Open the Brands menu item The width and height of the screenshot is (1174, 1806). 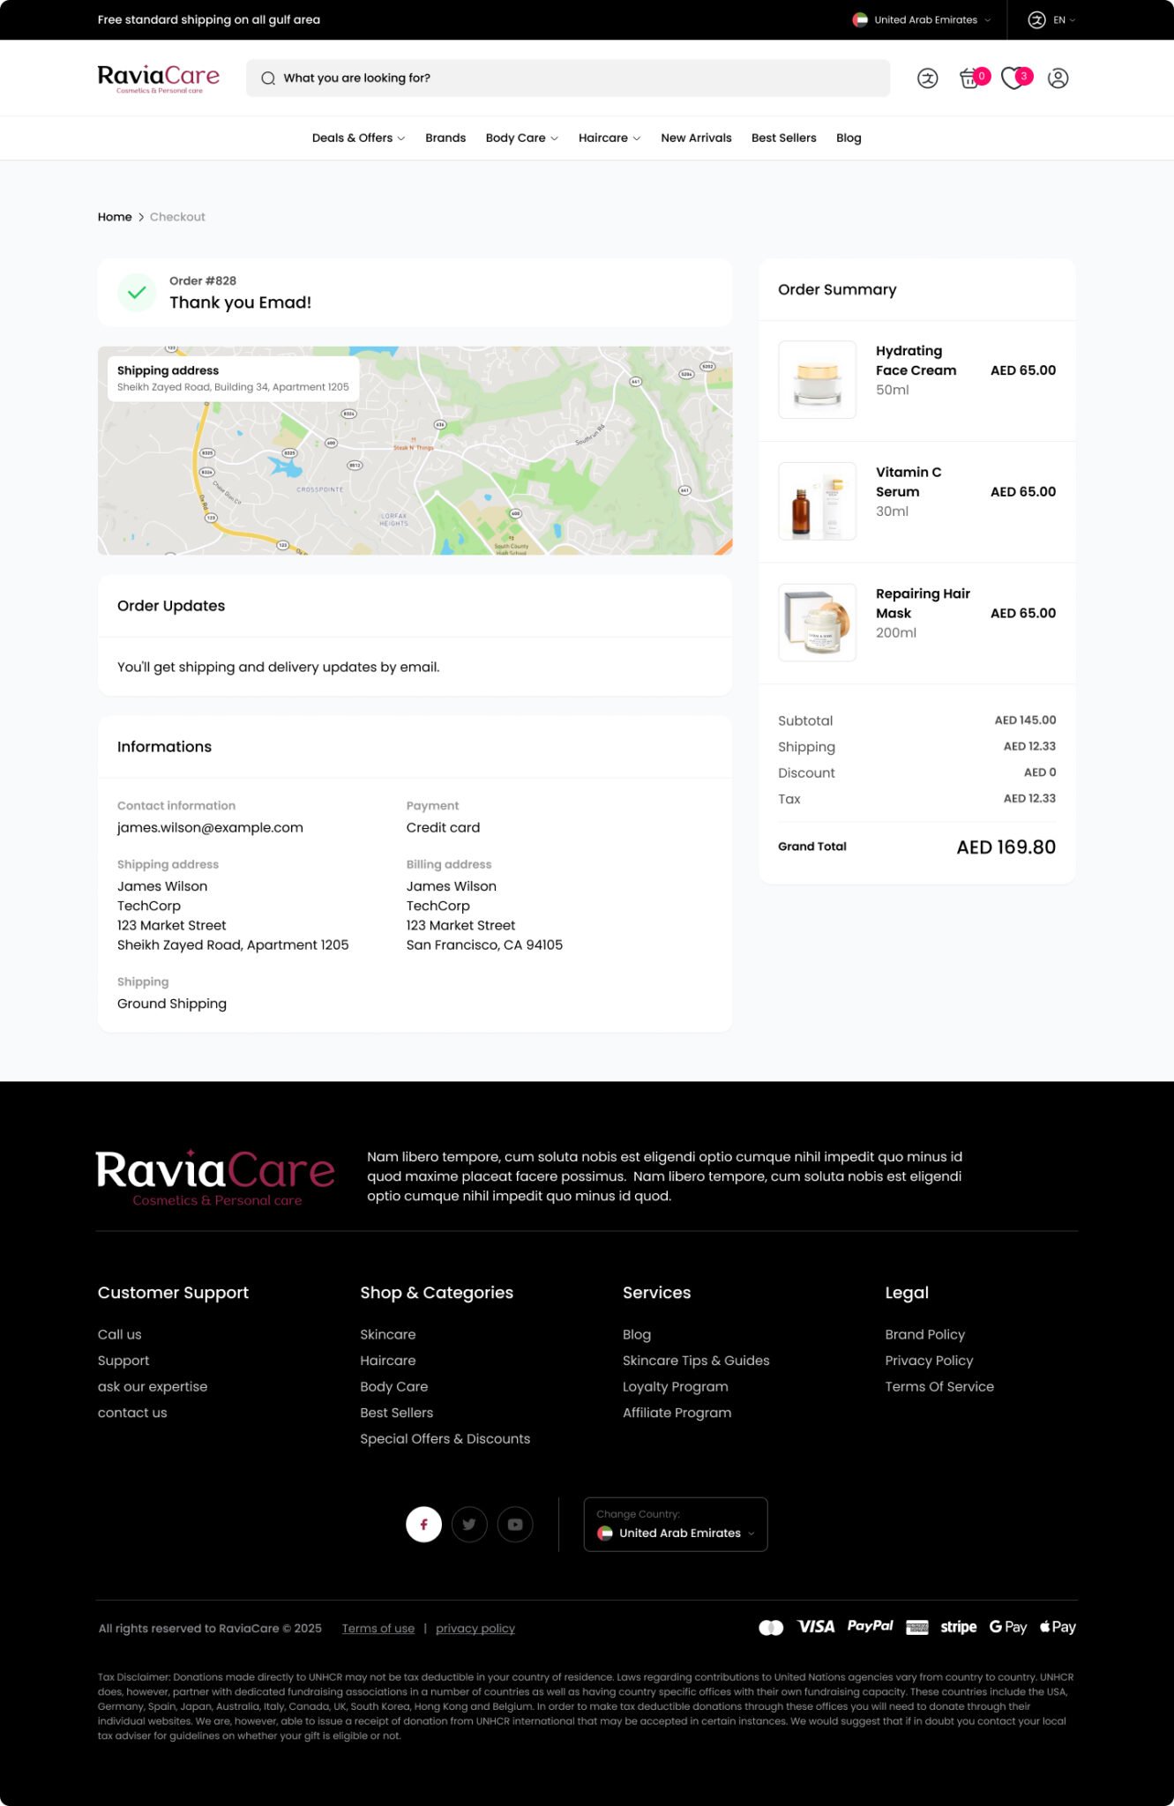click(x=445, y=138)
